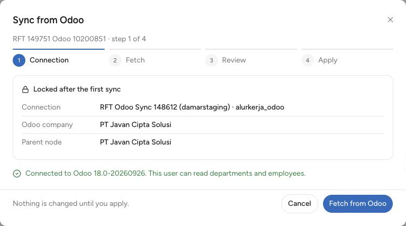Viewport: 406px width, 226px height.
Task: Click the padlock icon beside Locked after first sync
Action: pyautogui.click(x=25, y=89)
